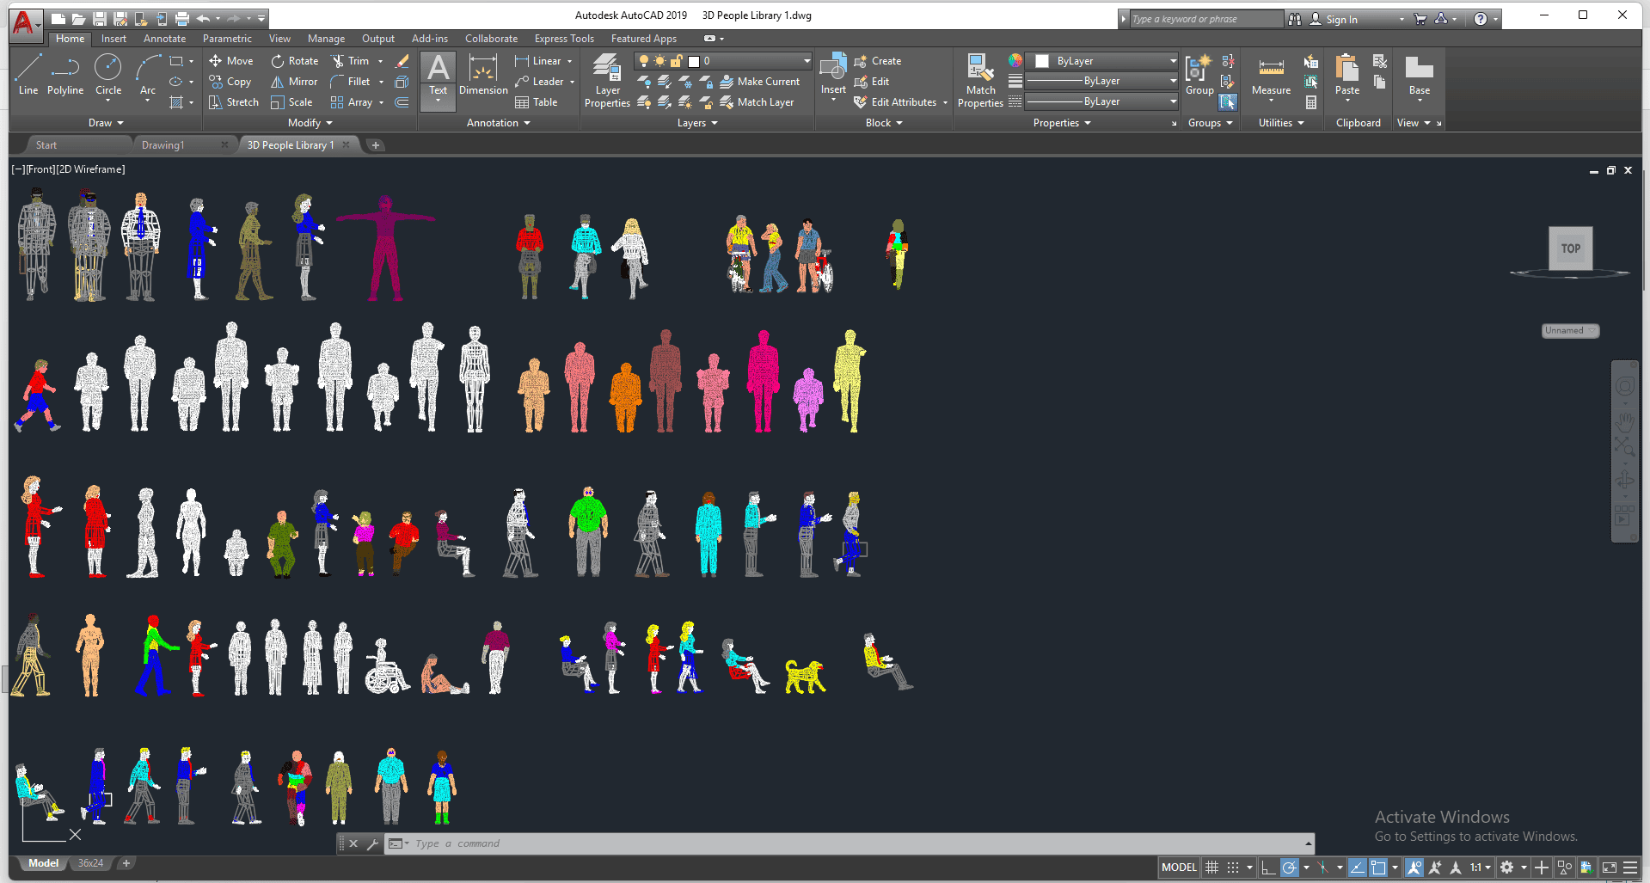Toggle polar tracking in status bar
The height and width of the screenshot is (883, 1650).
coord(1289,868)
